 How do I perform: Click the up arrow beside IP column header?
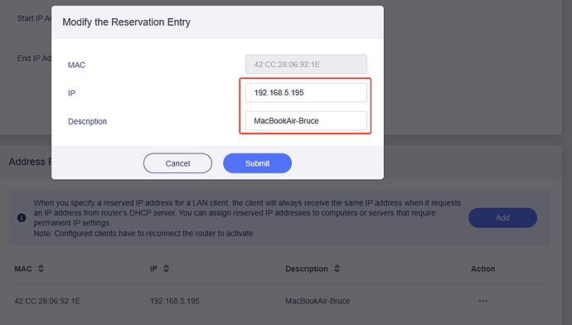166,266
